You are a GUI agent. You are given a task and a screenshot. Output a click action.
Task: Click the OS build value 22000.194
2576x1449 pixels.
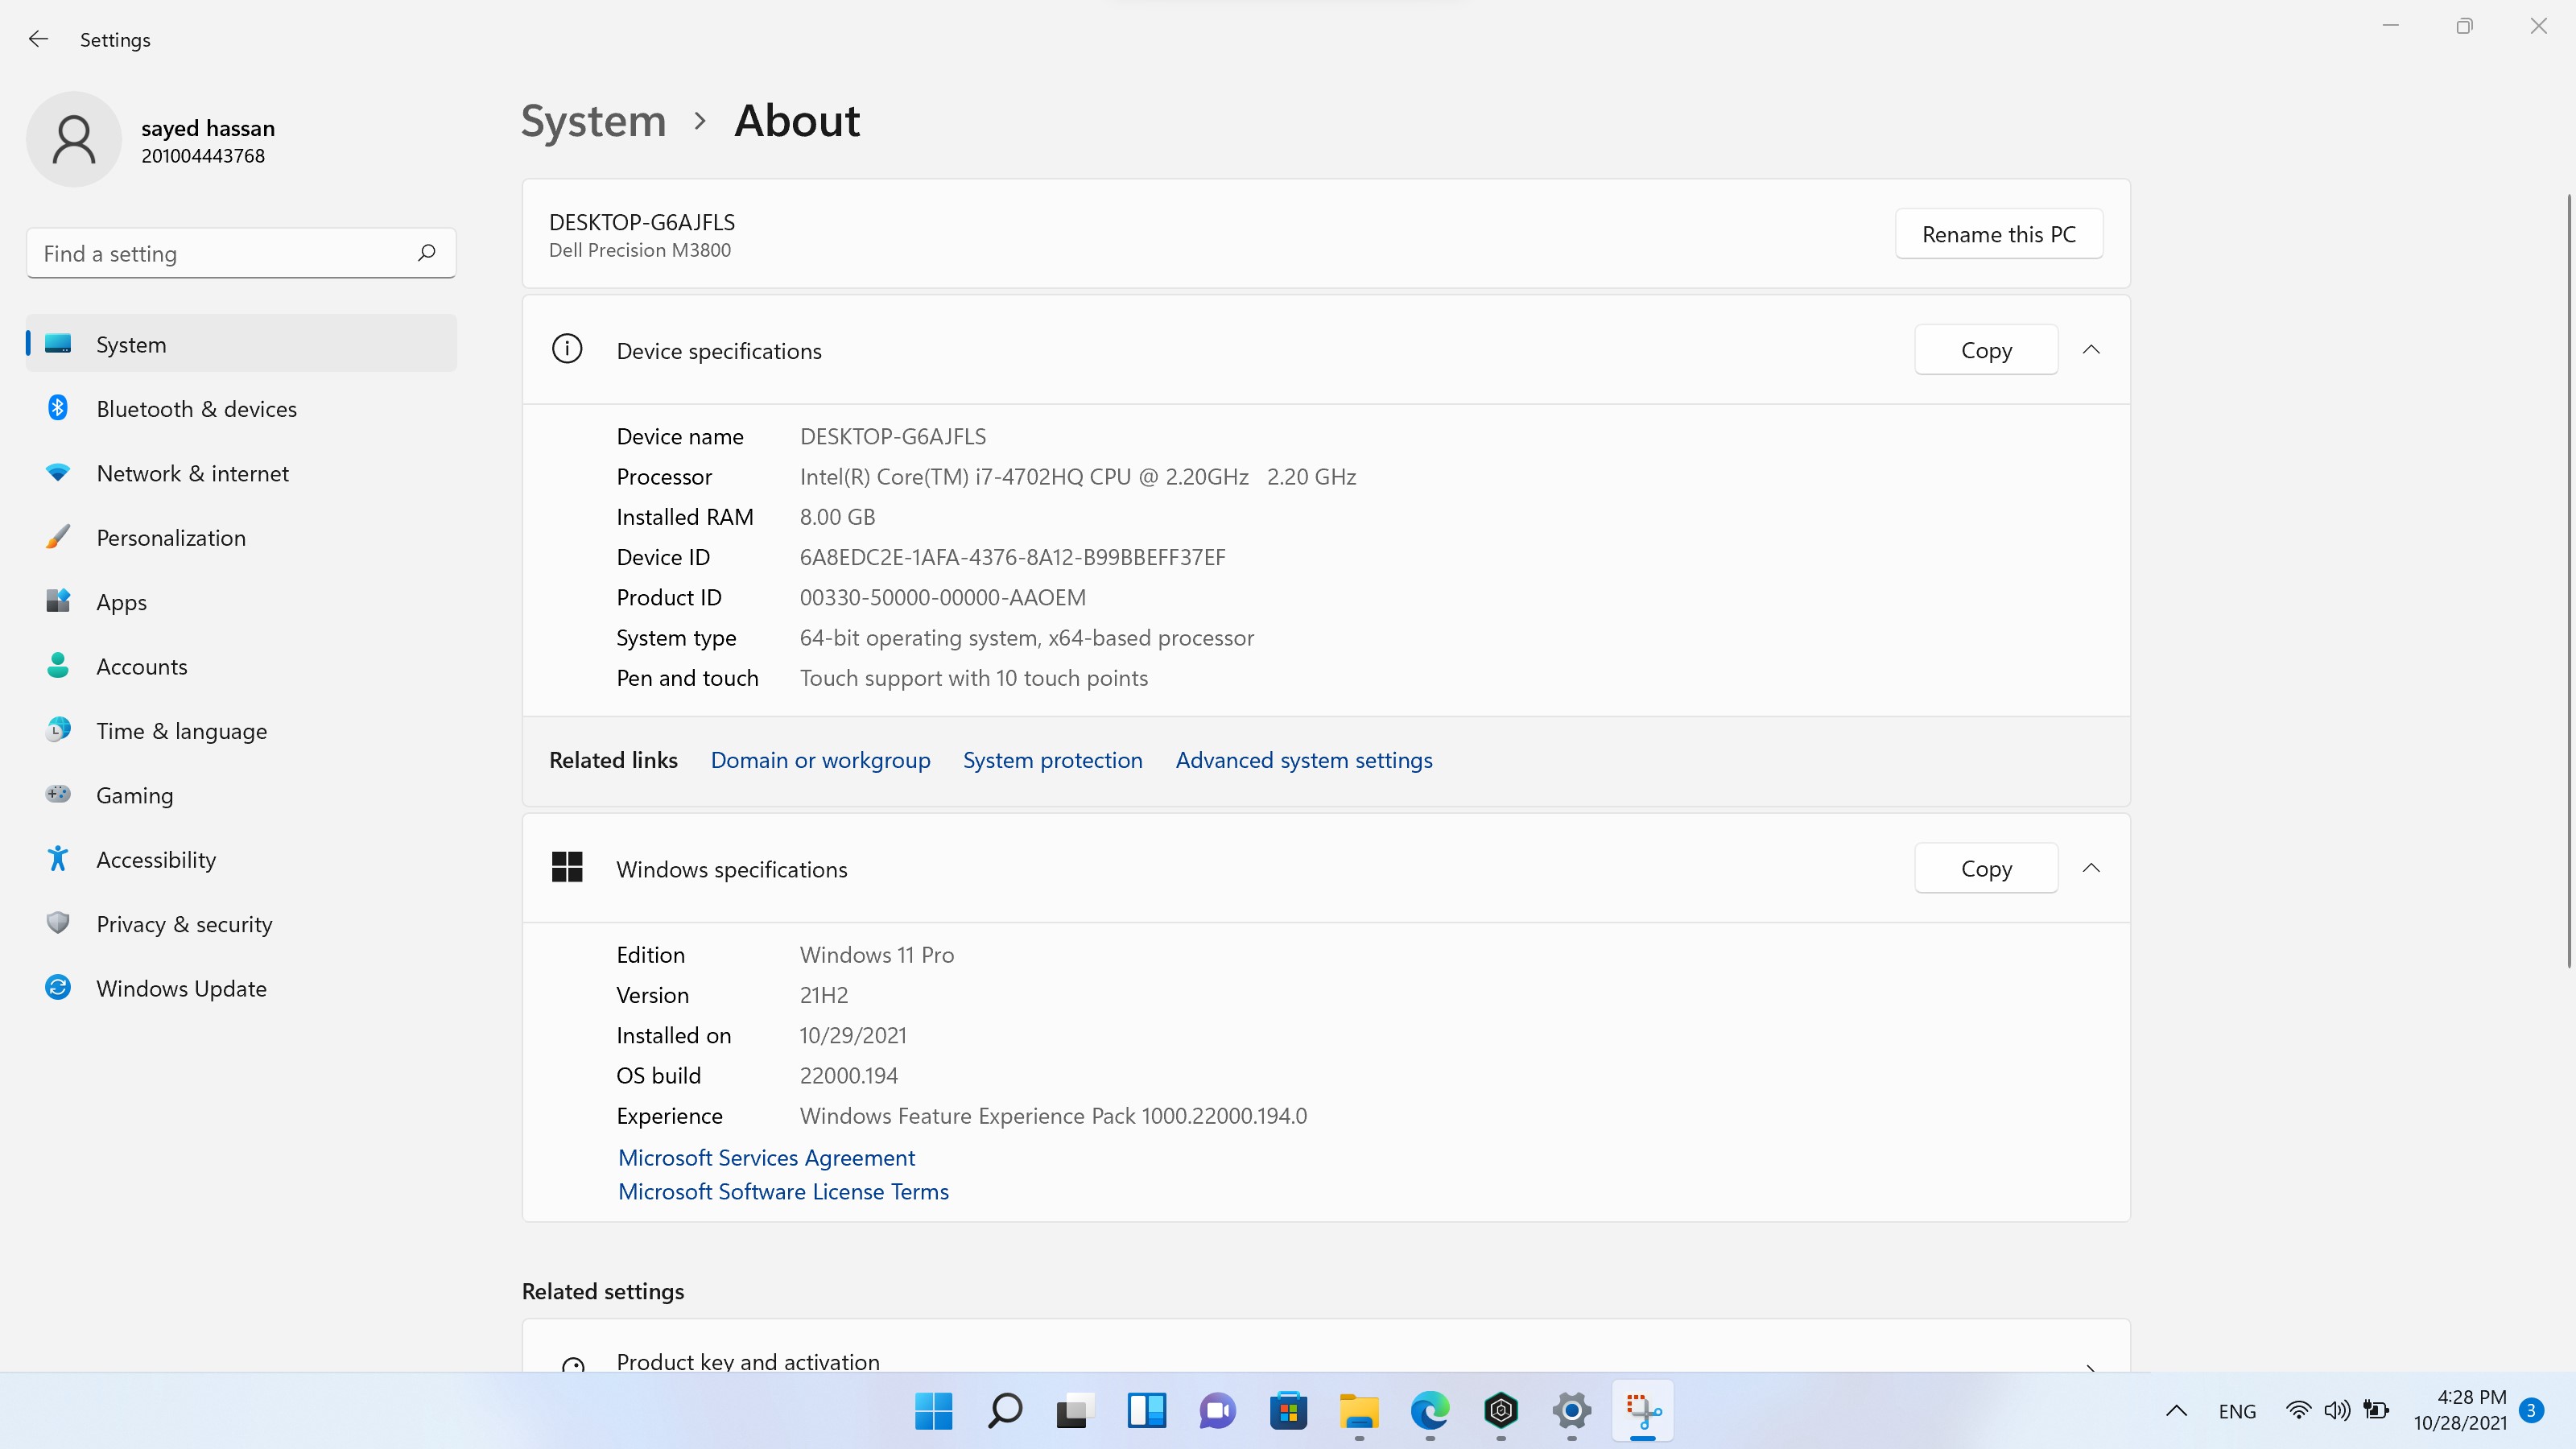pyautogui.click(x=848, y=1075)
